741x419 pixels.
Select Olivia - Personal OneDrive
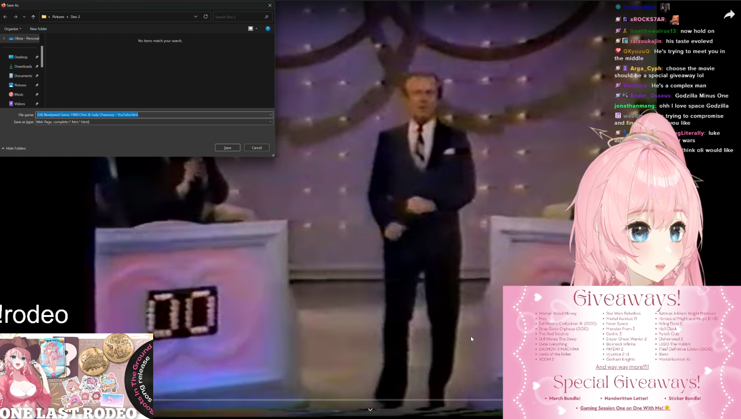(24, 39)
